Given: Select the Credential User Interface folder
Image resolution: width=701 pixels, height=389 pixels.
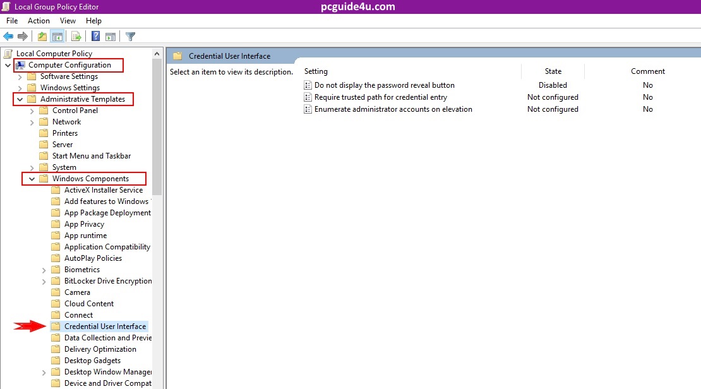Looking at the screenshot, I should (x=105, y=326).
